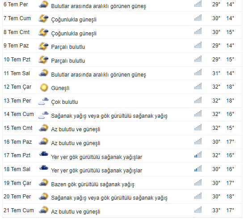Screen dimensions: 244x223
Task: Click the signal bars icon for 12 Tem Çar
Action: click(x=198, y=86)
